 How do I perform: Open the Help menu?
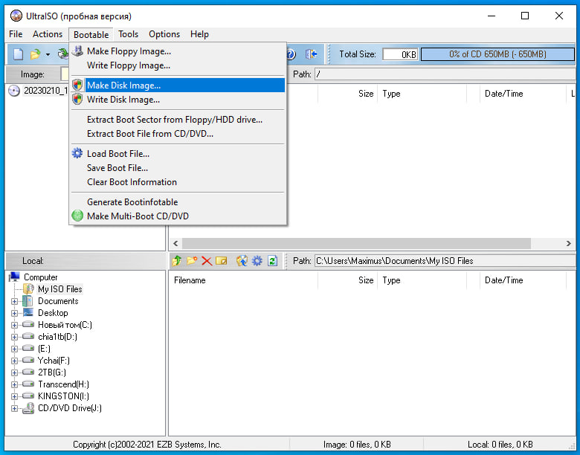(x=199, y=34)
